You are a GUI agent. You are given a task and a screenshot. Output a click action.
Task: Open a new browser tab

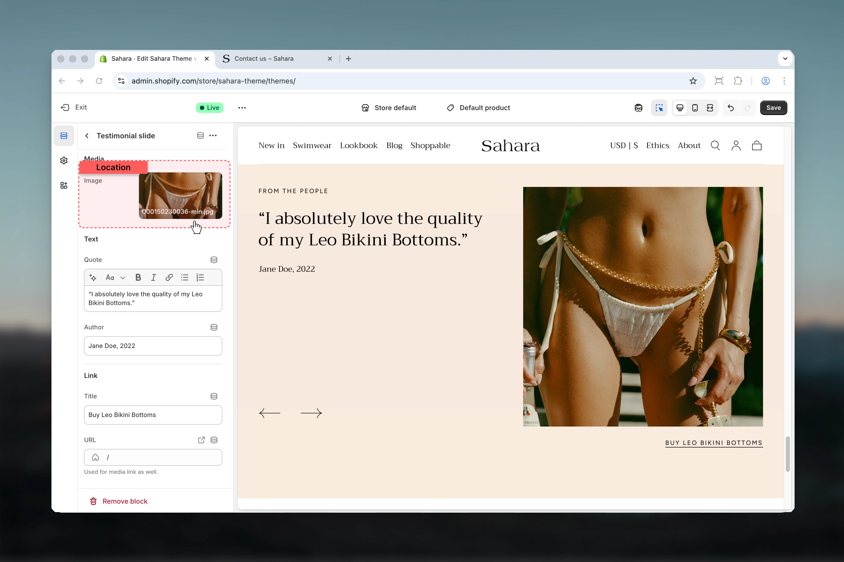click(x=349, y=59)
